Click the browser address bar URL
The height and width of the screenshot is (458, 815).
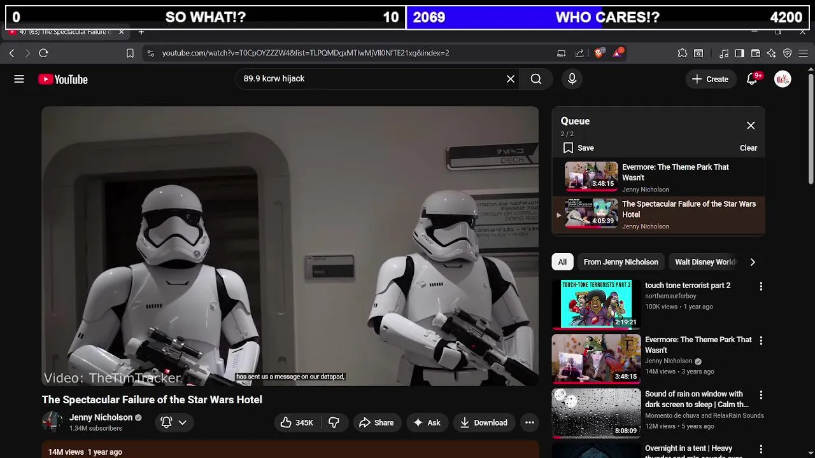pos(306,53)
